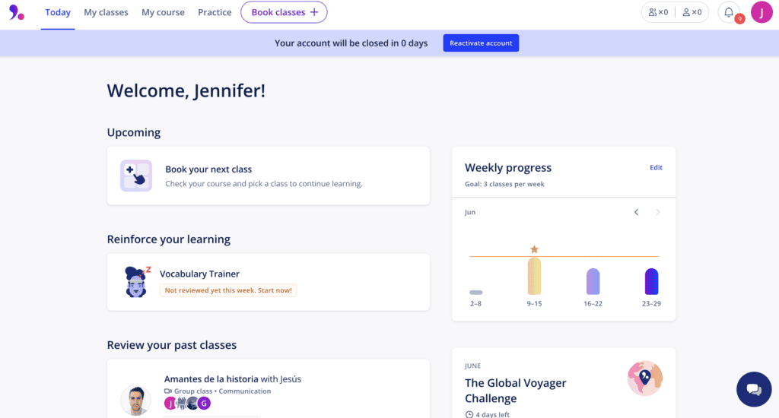Open the profile avatar with the letter J
779x418 pixels.
coord(761,12)
